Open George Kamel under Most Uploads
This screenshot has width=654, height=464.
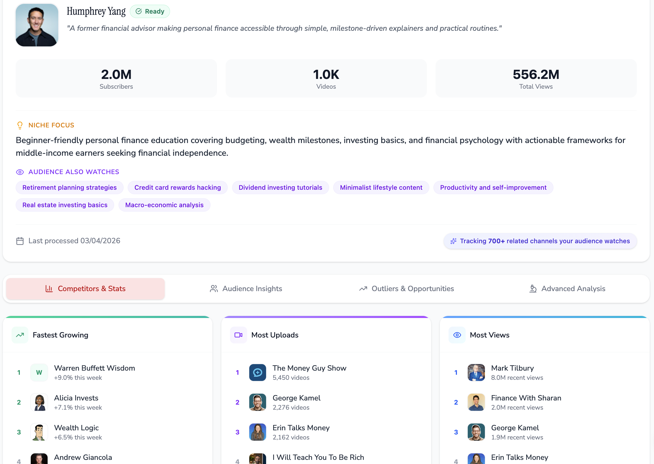[297, 398]
